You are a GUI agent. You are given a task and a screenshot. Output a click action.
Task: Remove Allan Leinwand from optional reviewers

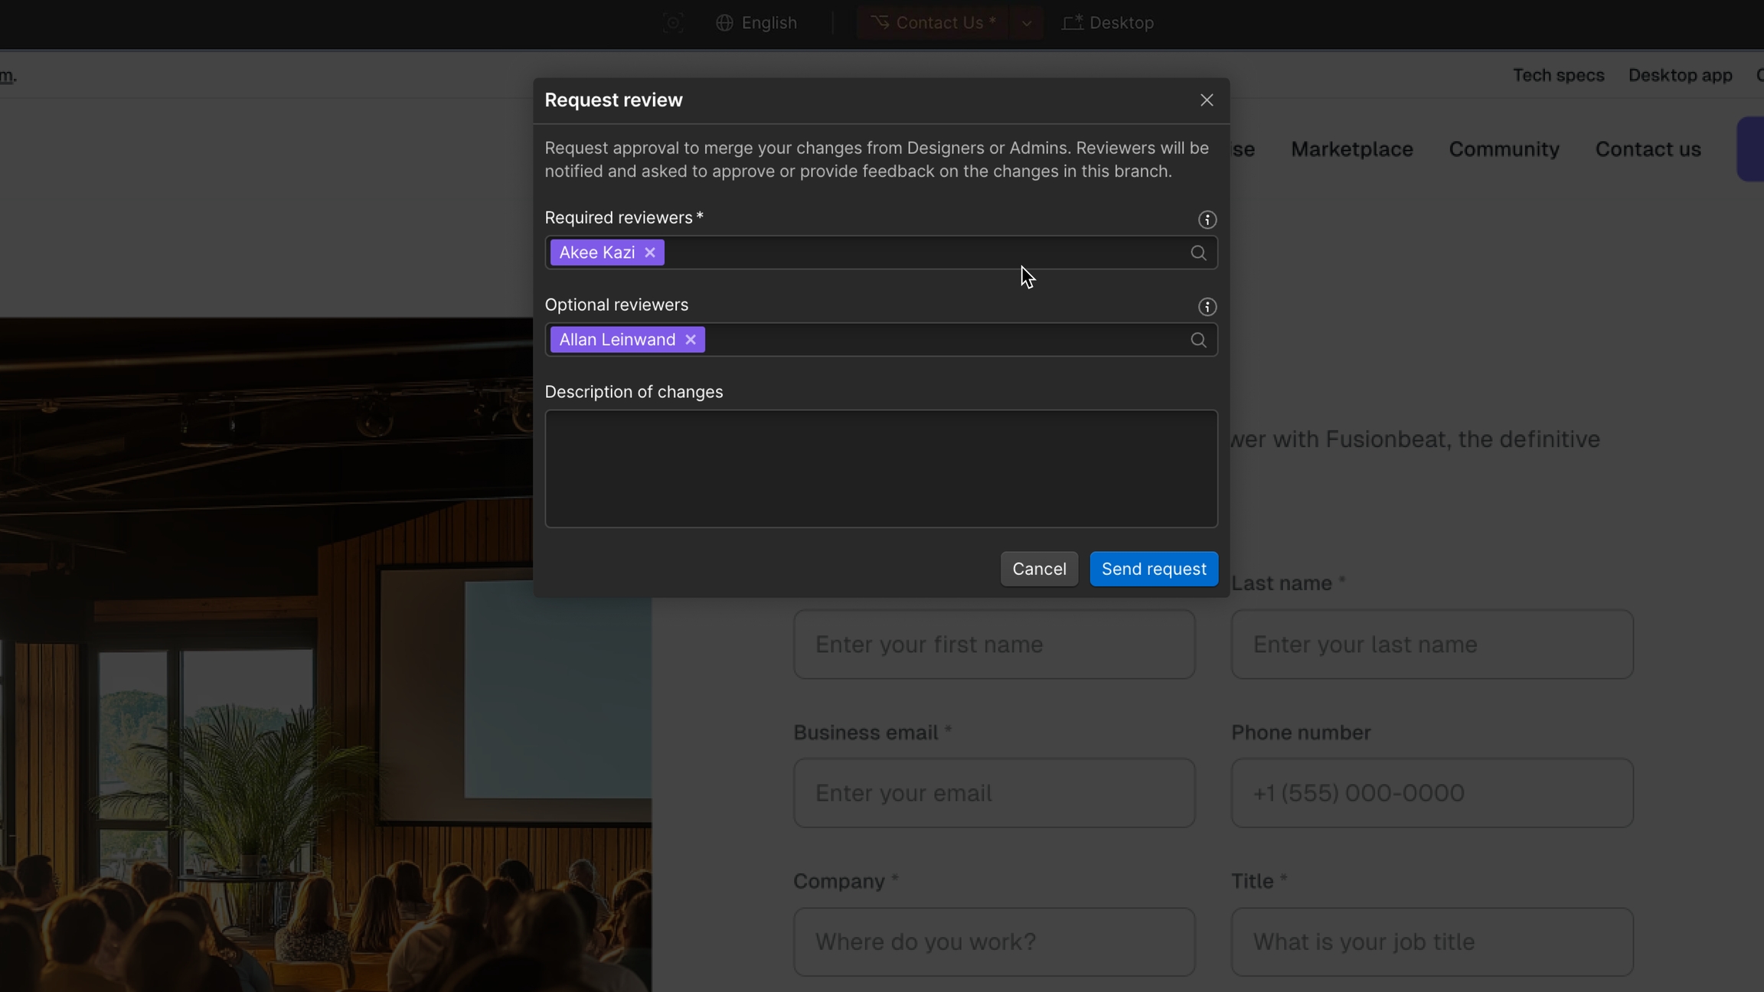click(690, 340)
